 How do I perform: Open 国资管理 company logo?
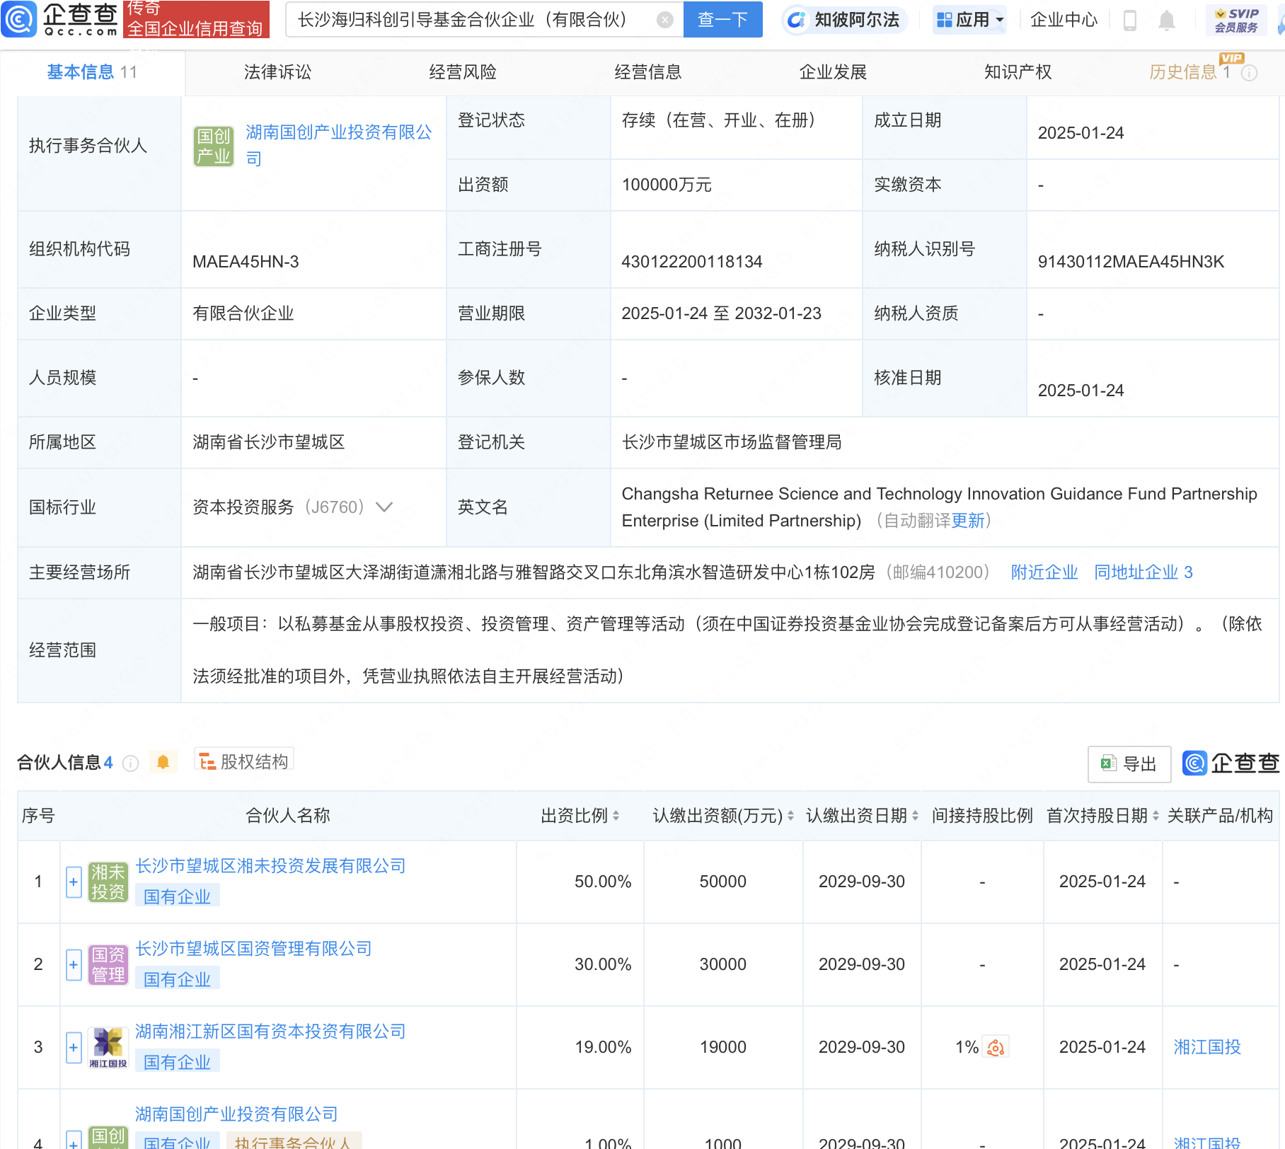pos(108,964)
